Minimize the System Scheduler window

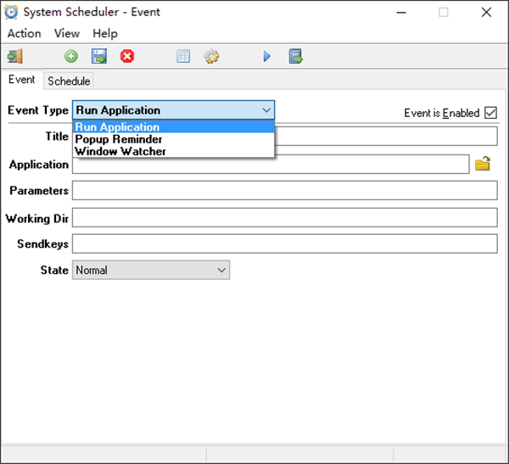pyautogui.click(x=401, y=13)
